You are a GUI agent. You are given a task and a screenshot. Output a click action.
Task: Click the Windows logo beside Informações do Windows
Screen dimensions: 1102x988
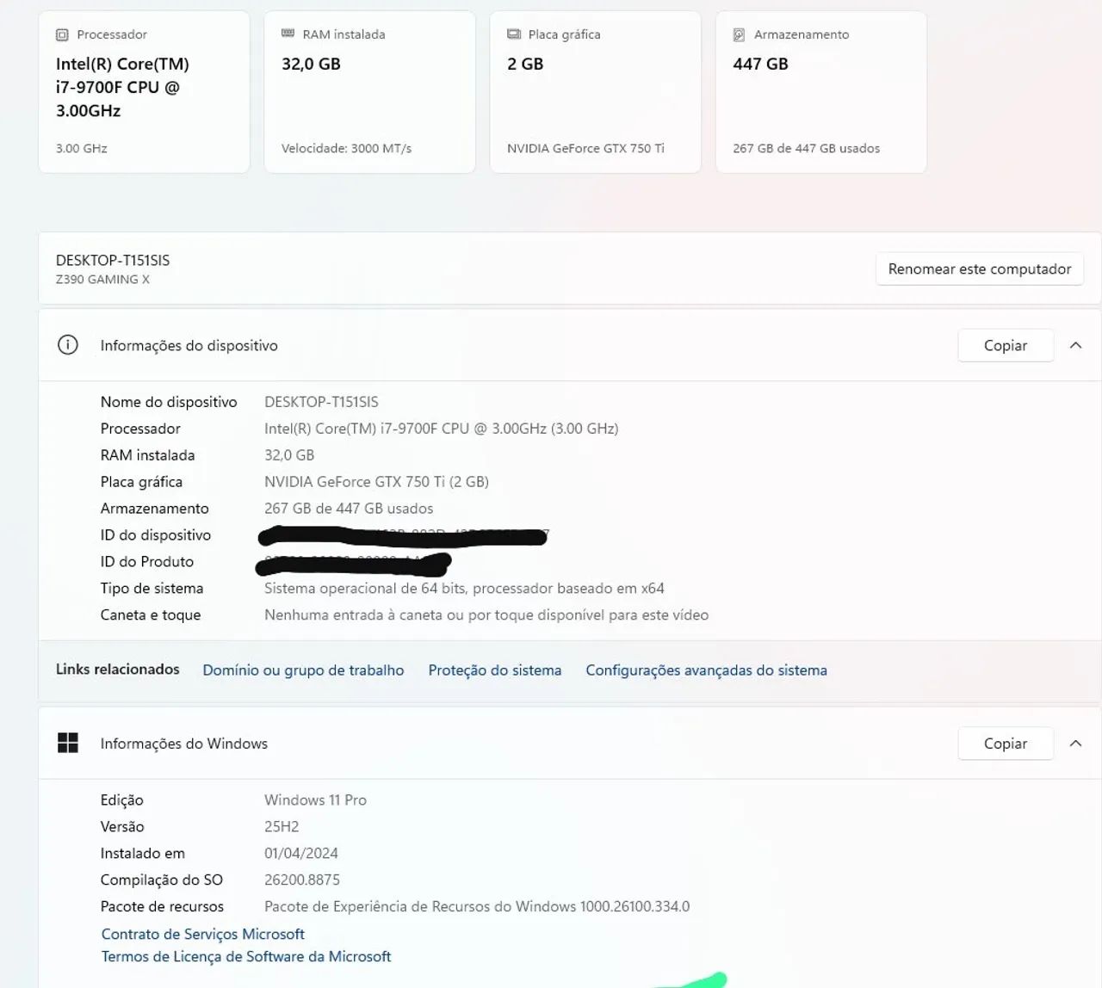(x=67, y=743)
